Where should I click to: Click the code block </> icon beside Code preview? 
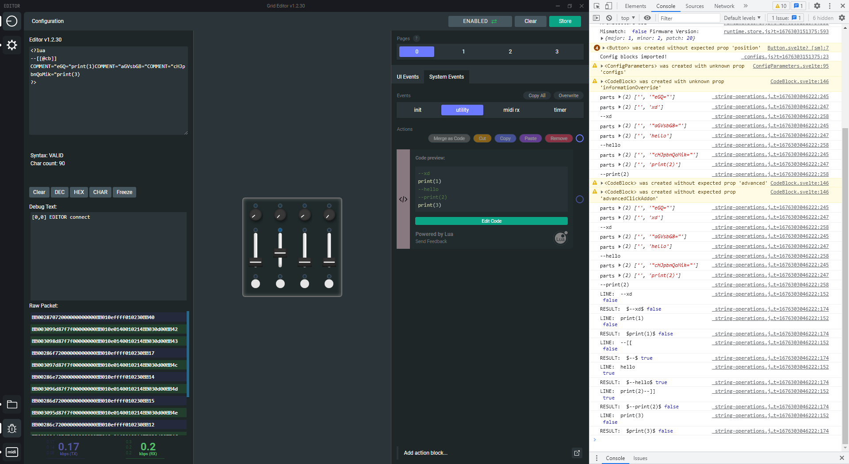pyautogui.click(x=403, y=199)
